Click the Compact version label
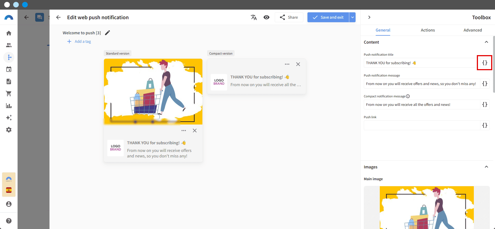 tap(221, 53)
